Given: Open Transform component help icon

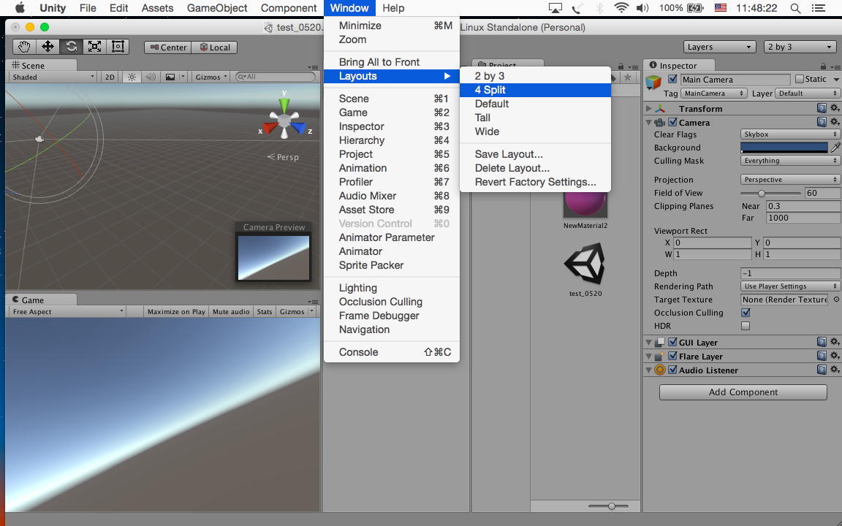Looking at the screenshot, I should 821,108.
